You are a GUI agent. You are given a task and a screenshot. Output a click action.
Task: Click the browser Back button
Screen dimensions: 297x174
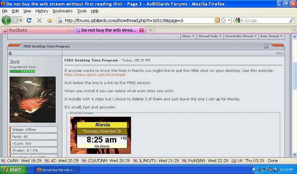tap(7, 20)
